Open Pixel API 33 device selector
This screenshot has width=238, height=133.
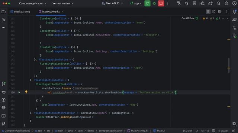click(x=112, y=3)
